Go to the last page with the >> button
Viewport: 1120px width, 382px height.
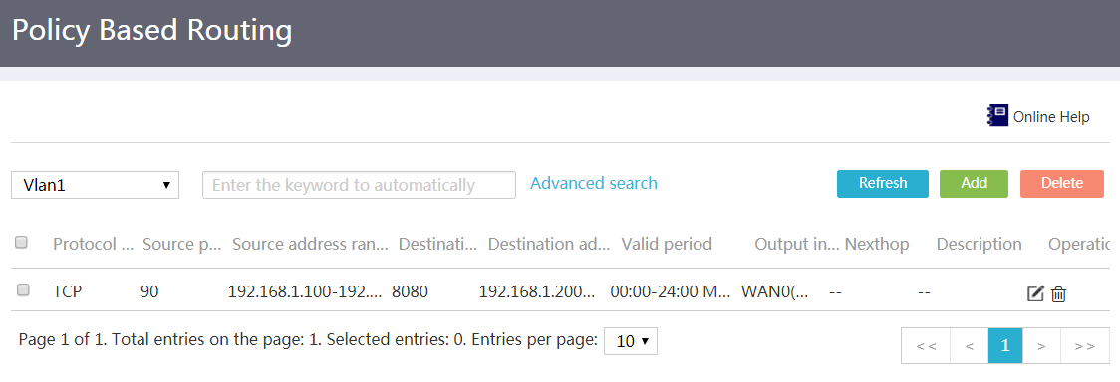pos(1085,345)
